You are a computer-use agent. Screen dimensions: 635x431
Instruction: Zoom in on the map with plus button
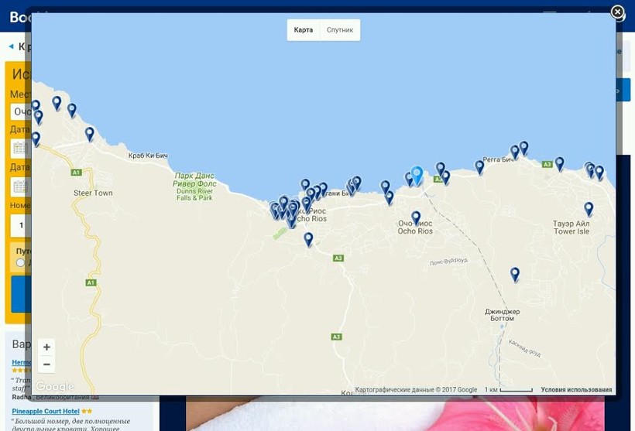(46, 347)
